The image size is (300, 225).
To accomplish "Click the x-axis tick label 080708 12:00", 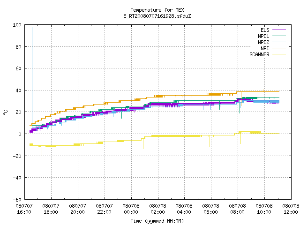I will click(x=291, y=209).
